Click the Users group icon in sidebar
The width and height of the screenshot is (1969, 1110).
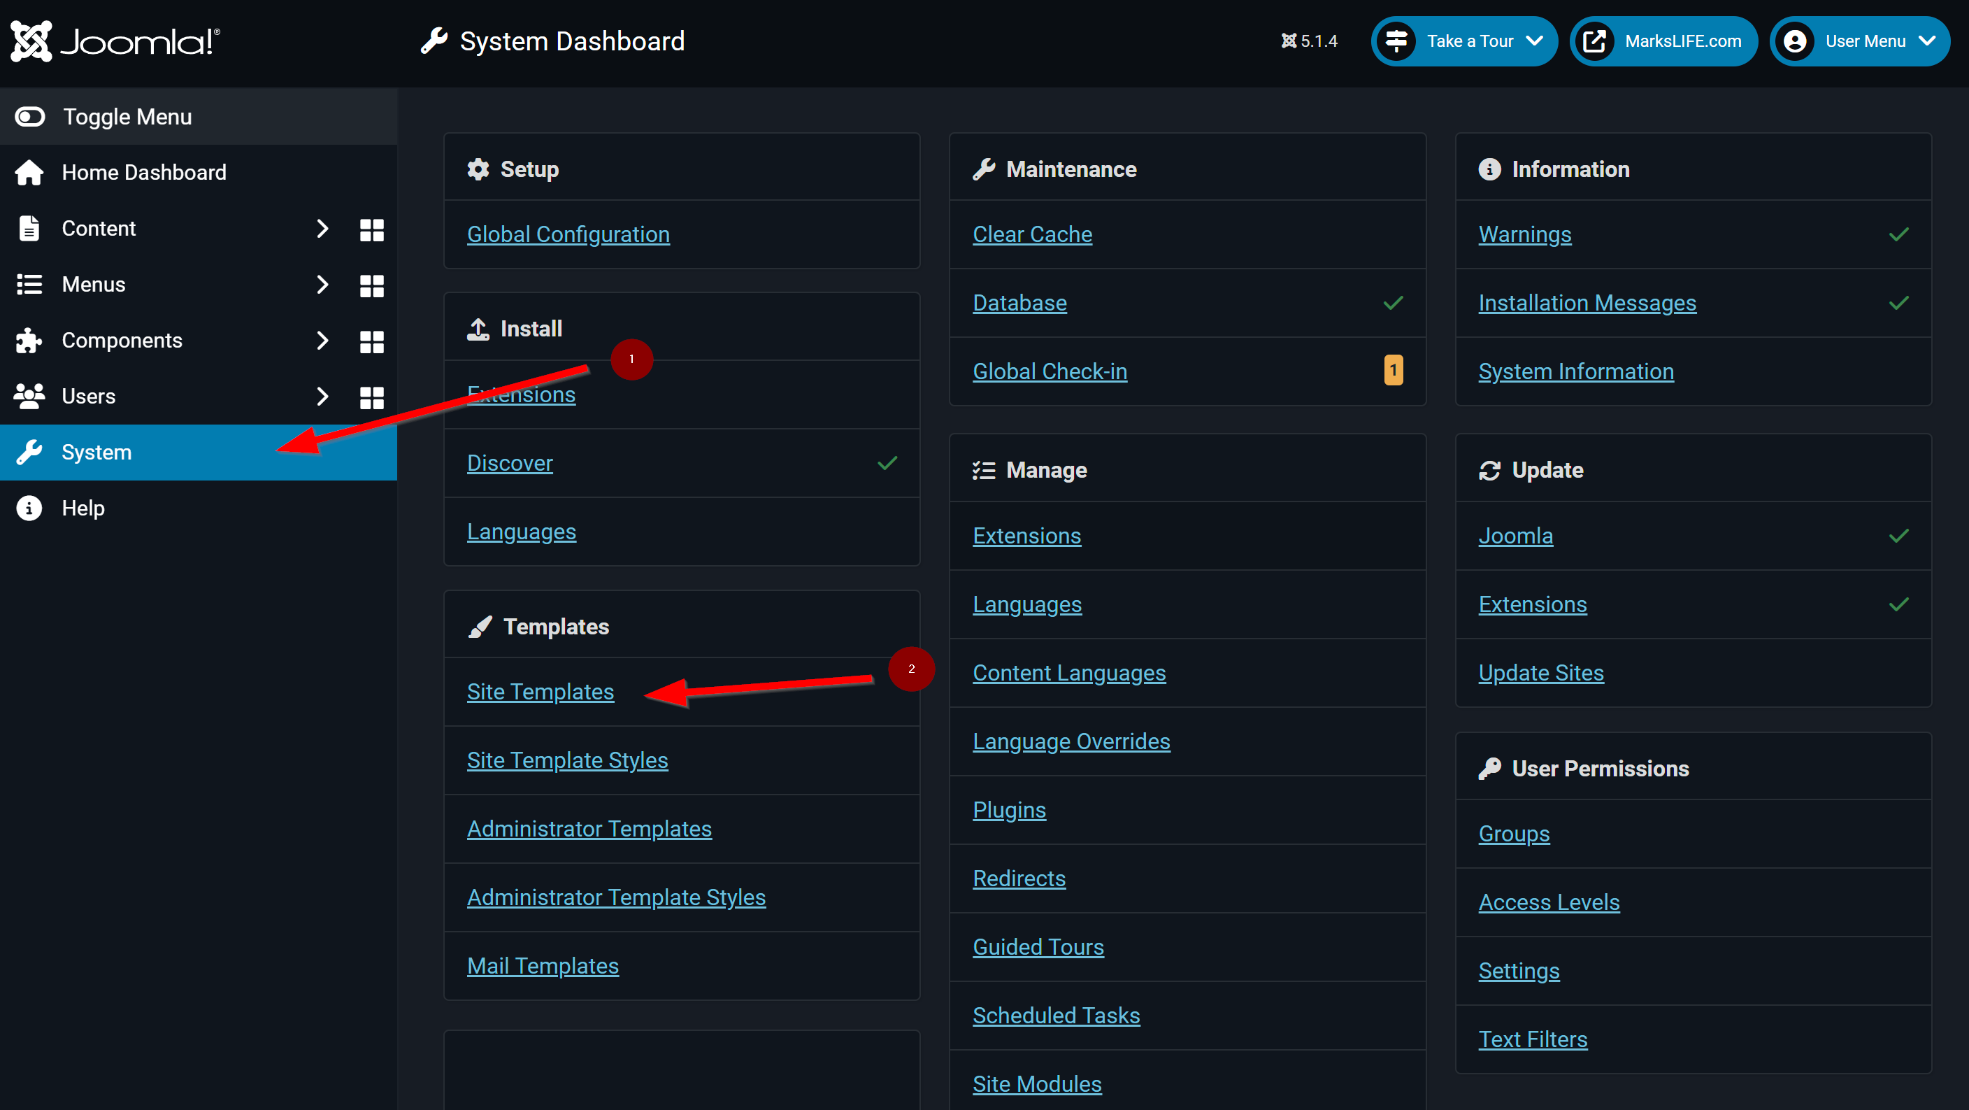tap(29, 396)
